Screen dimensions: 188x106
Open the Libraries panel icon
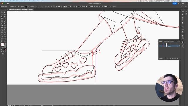click(x=186, y=14)
